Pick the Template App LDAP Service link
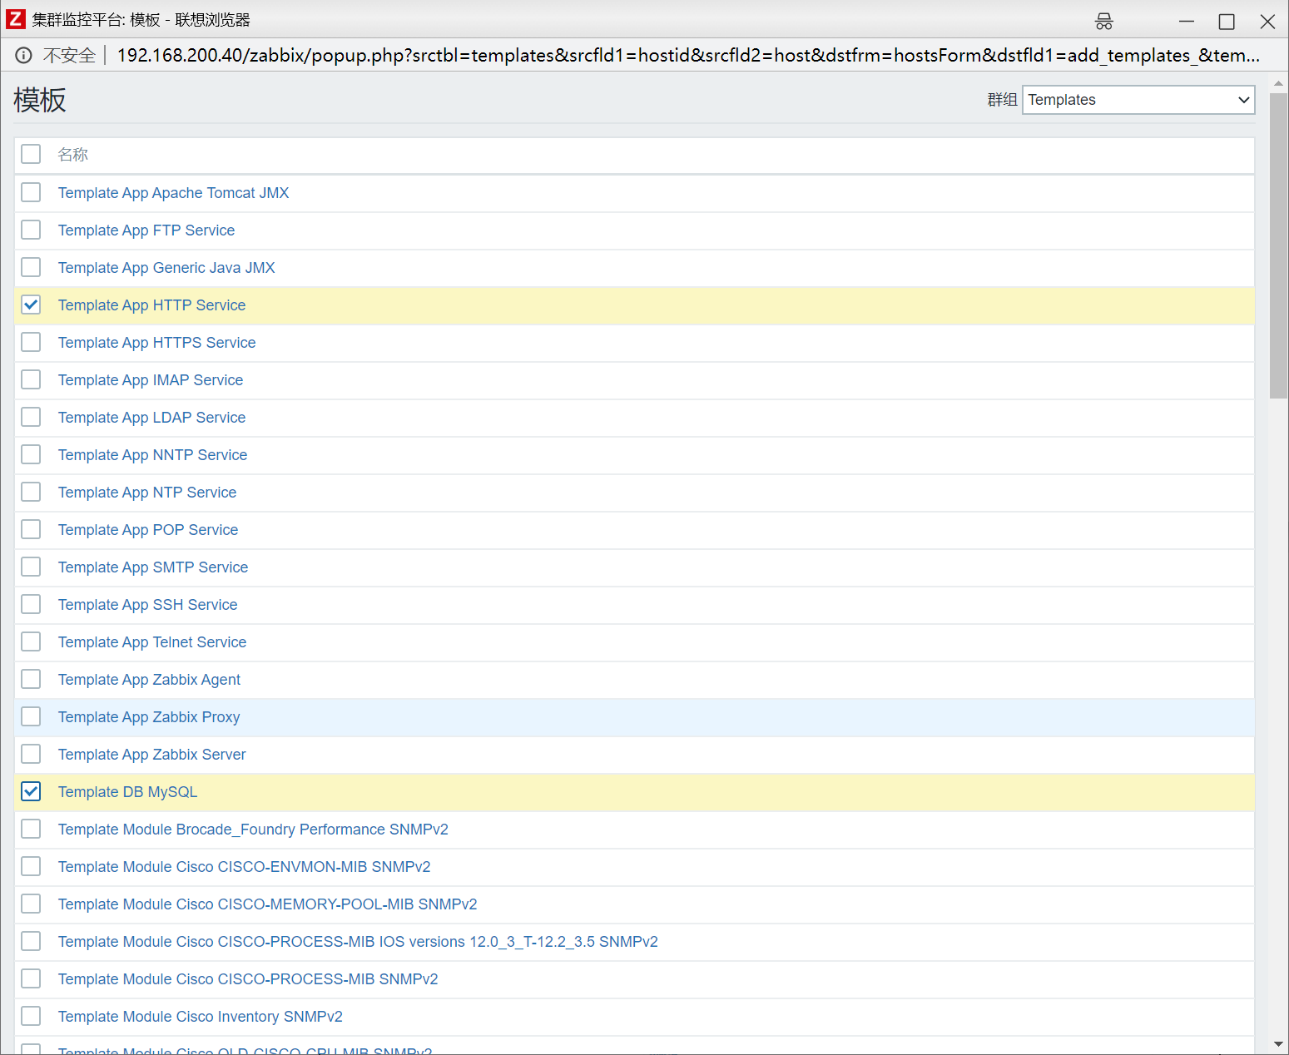The image size is (1289, 1055). (x=151, y=418)
